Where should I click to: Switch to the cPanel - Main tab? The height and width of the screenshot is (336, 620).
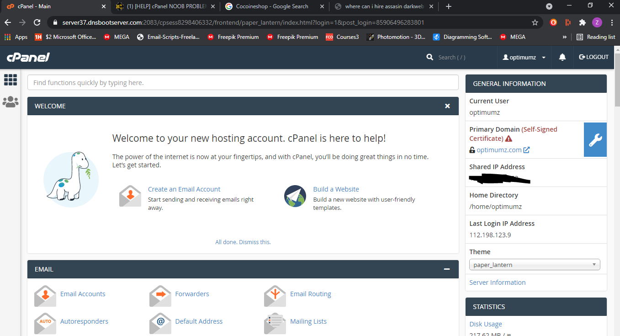pos(55,7)
